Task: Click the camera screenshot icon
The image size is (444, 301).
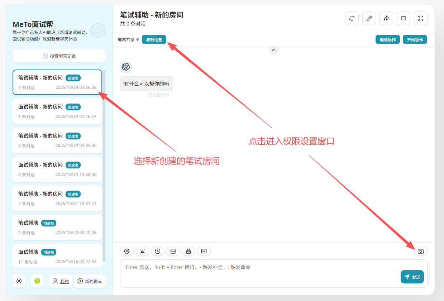Action: [421, 251]
